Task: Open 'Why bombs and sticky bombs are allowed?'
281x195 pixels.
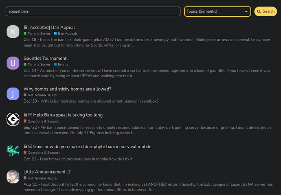Action: 67,89
